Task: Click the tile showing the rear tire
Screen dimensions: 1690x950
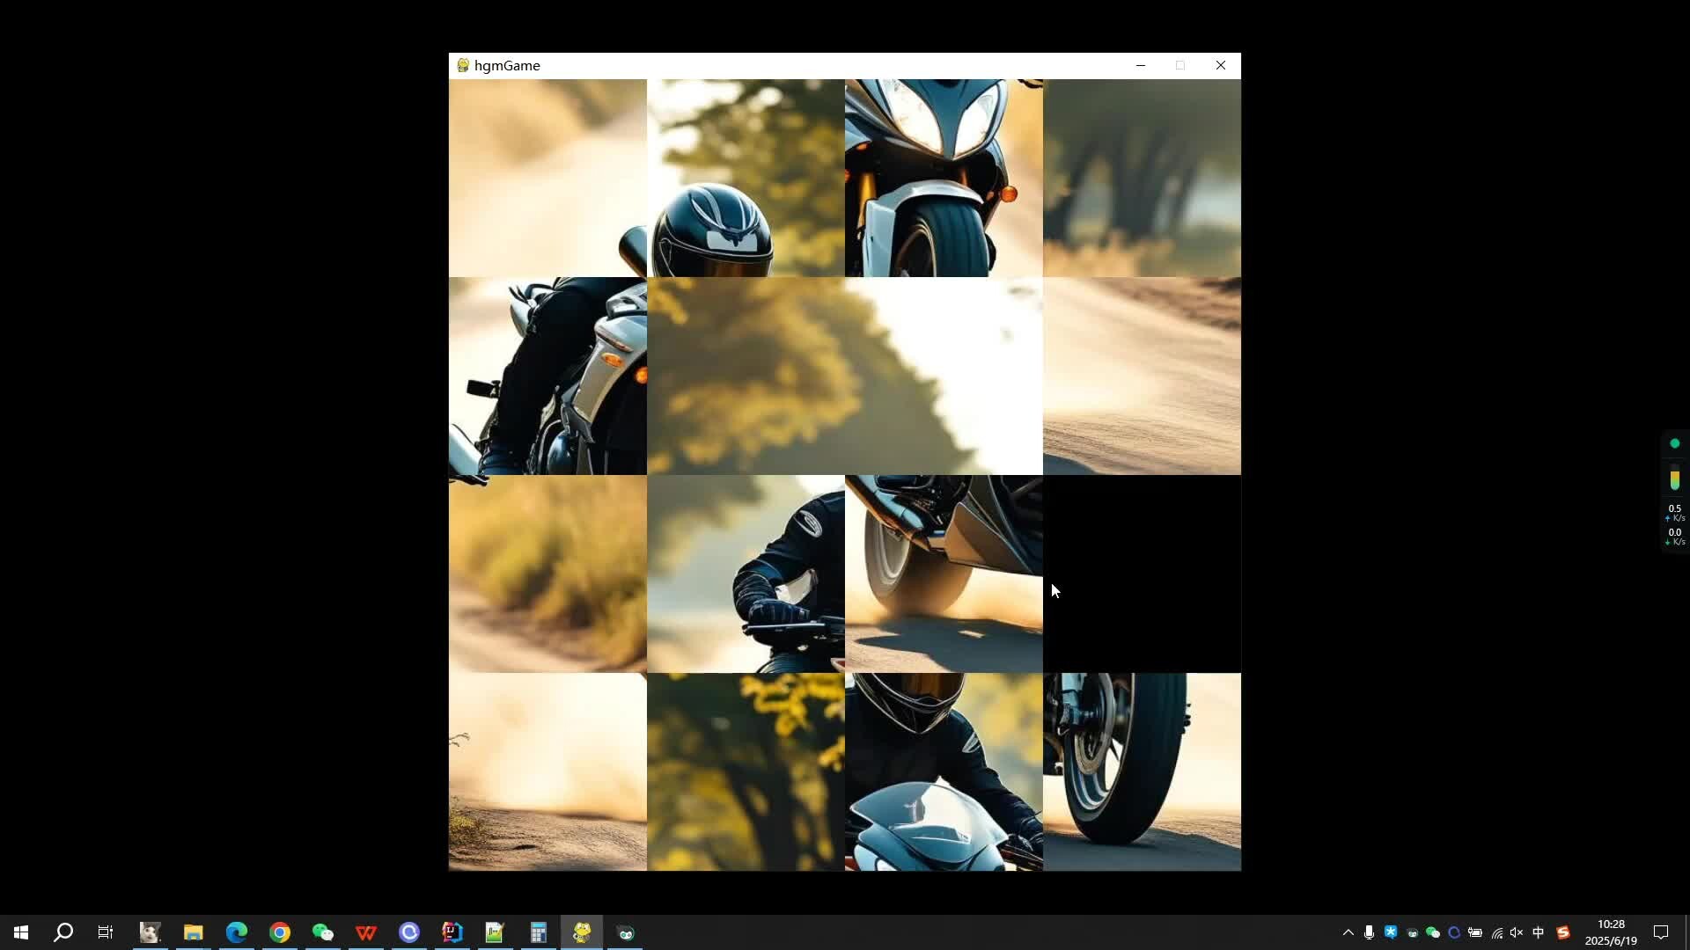Action: point(1142,771)
